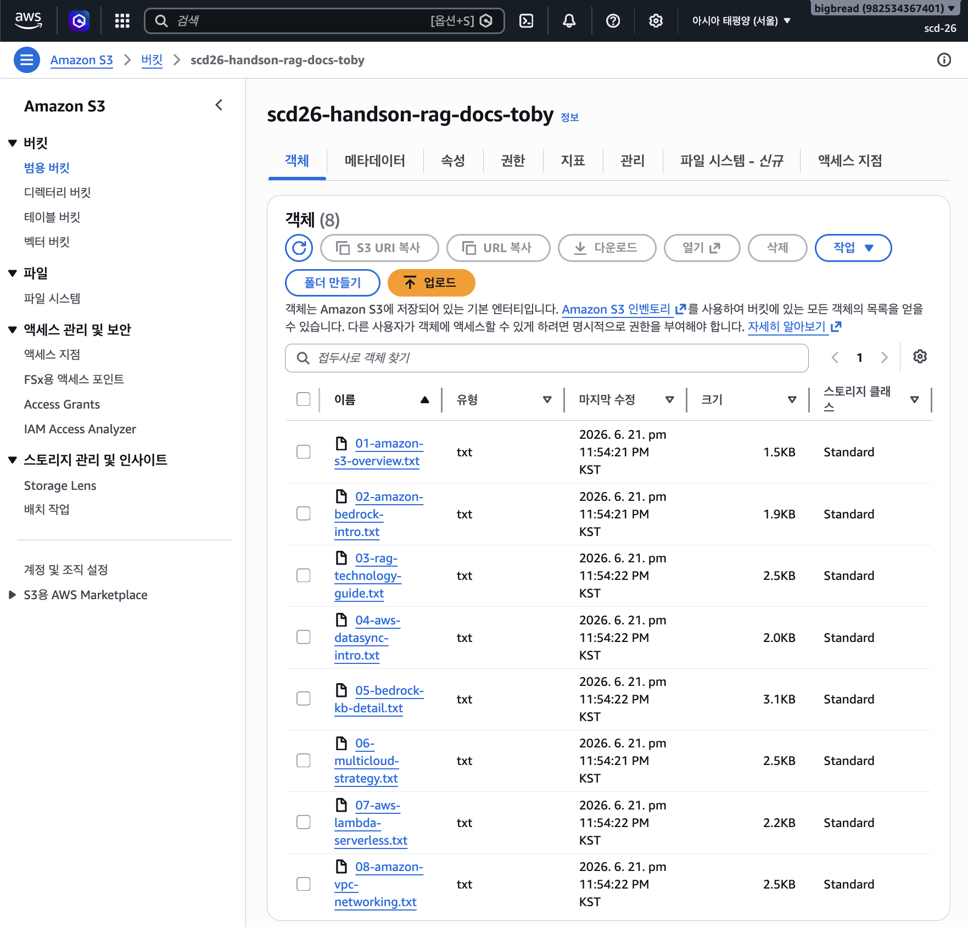968x927 pixels.
Task: Open the notifications bell
Action: [x=569, y=21]
